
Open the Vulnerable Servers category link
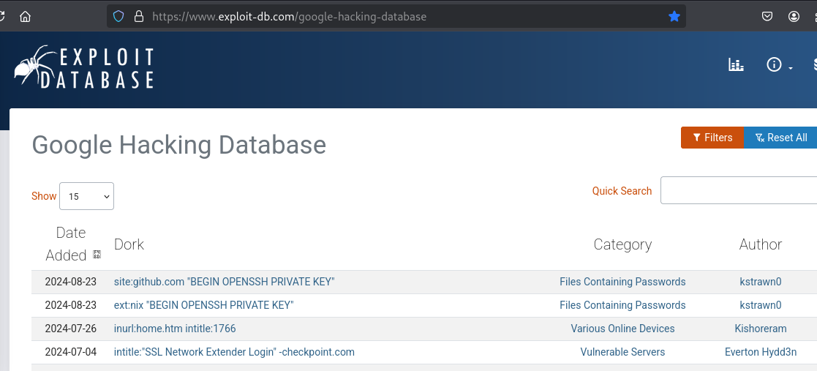(622, 352)
